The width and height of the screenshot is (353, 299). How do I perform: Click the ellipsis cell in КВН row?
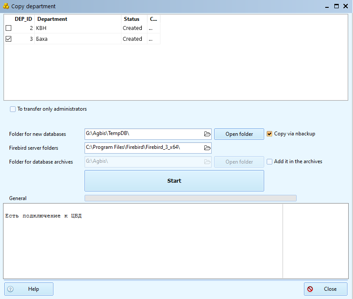pyautogui.click(x=154, y=28)
